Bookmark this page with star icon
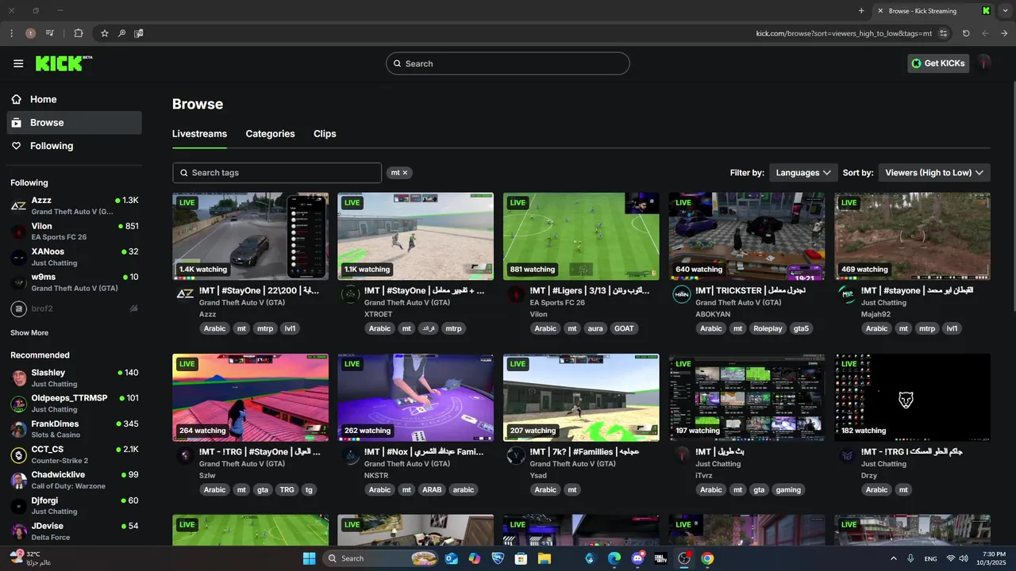Screen dimensions: 1016x571 point(104,33)
